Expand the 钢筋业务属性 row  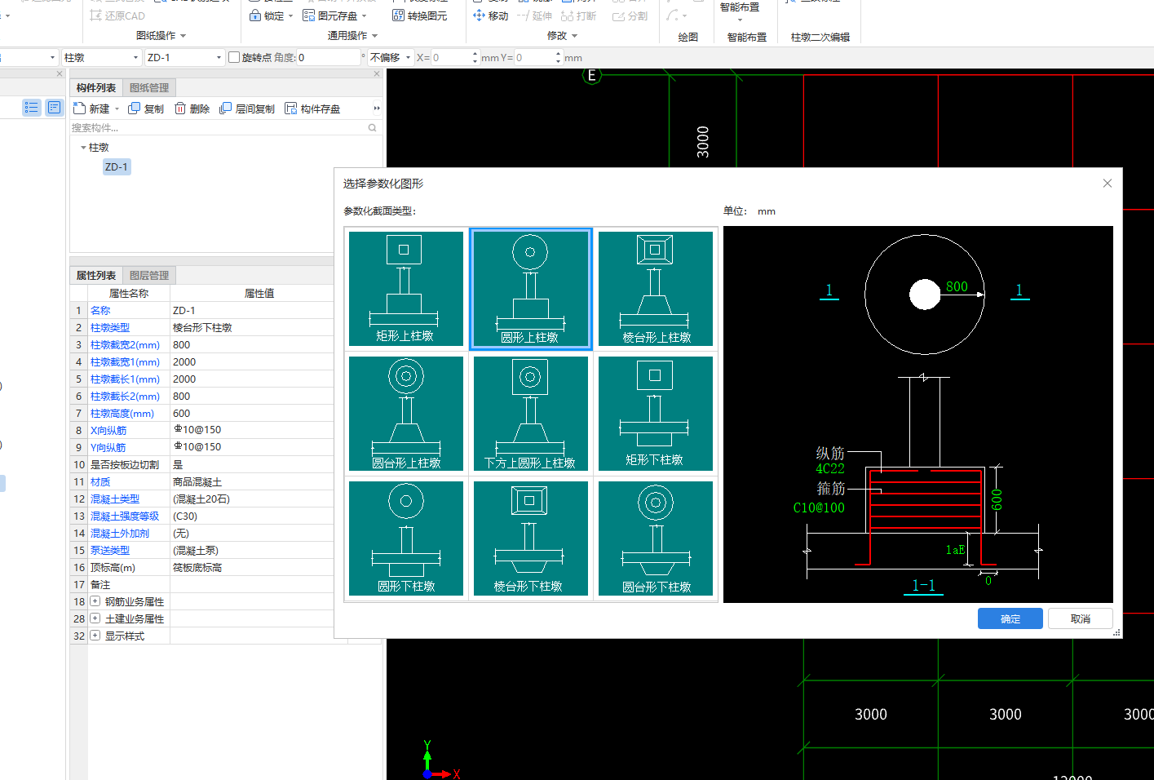click(x=95, y=601)
